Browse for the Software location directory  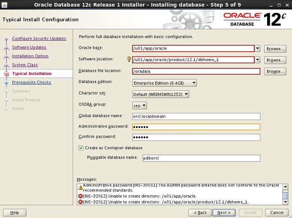(x=275, y=60)
